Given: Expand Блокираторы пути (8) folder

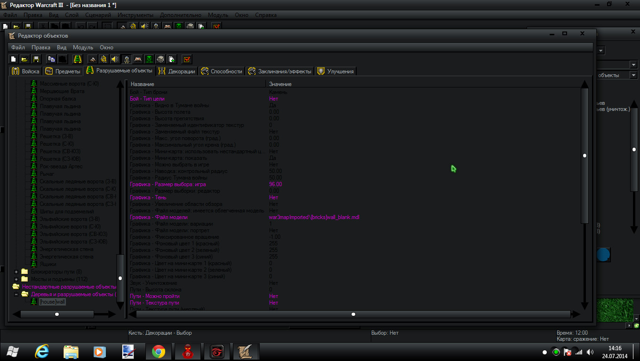Looking at the screenshot, I should 16,272.
